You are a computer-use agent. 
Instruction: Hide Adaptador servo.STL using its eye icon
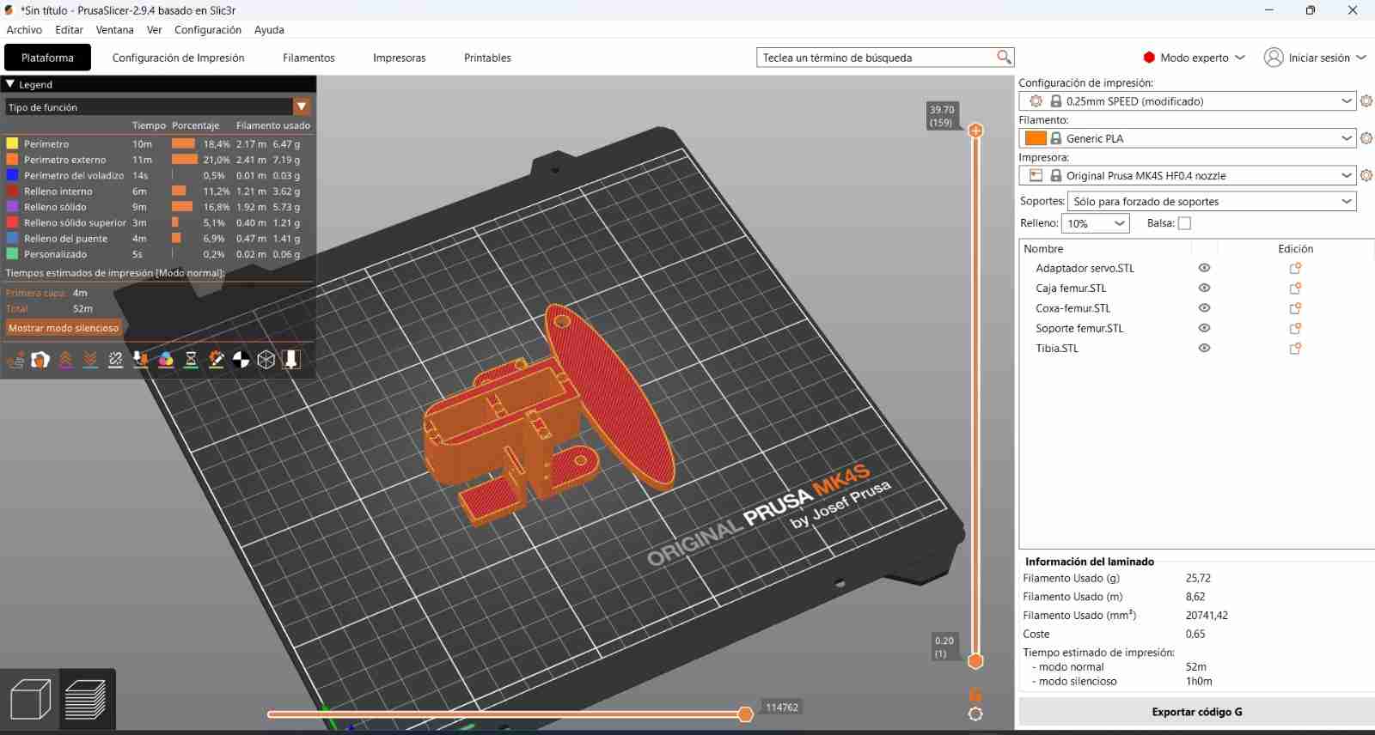coord(1204,268)
